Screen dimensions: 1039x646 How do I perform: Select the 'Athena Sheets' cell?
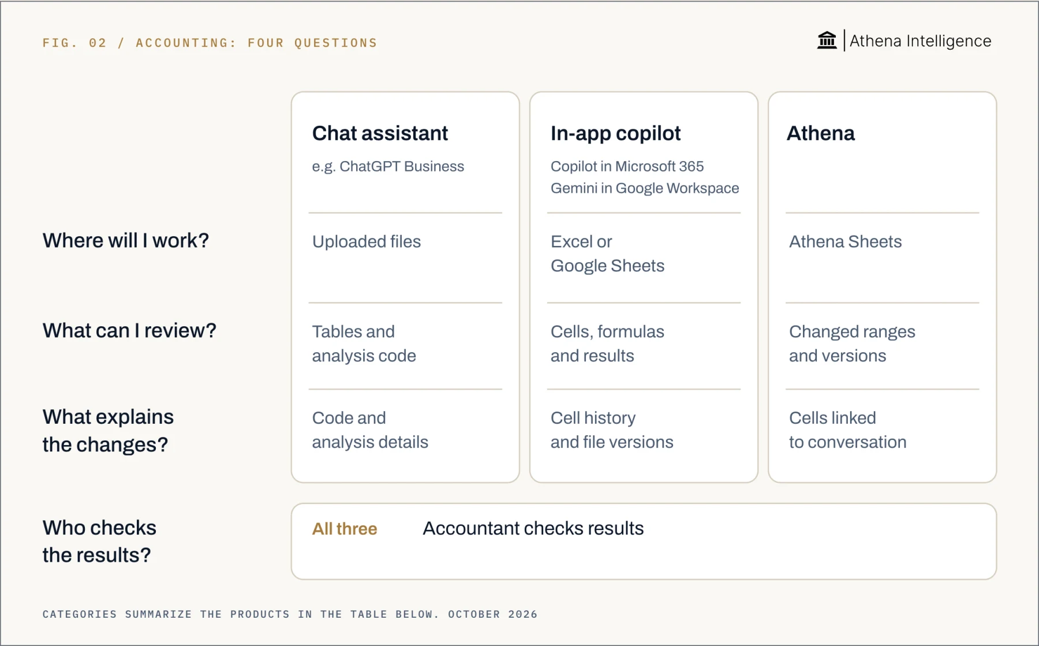click(x=845, y=241)
